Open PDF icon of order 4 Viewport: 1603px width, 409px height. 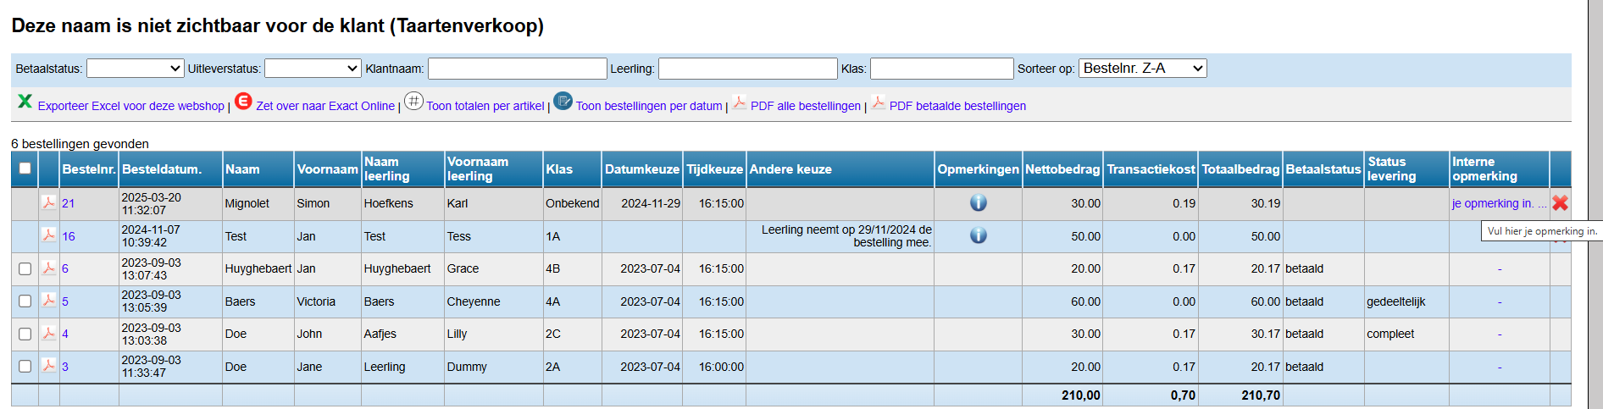(x=49, y=333)
